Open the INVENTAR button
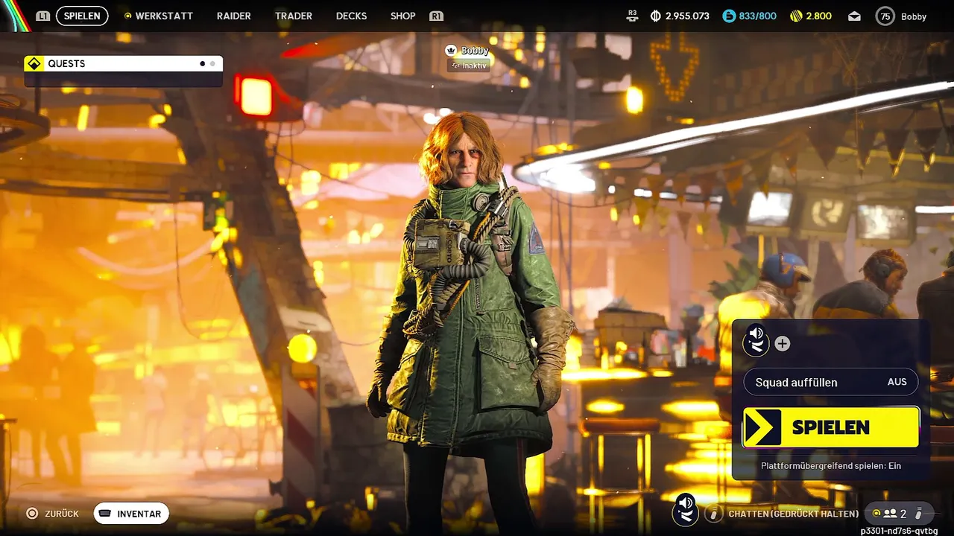954x536 pixels. 131,514
